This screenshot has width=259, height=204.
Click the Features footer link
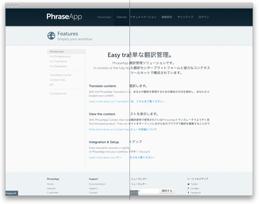(51, 188)
